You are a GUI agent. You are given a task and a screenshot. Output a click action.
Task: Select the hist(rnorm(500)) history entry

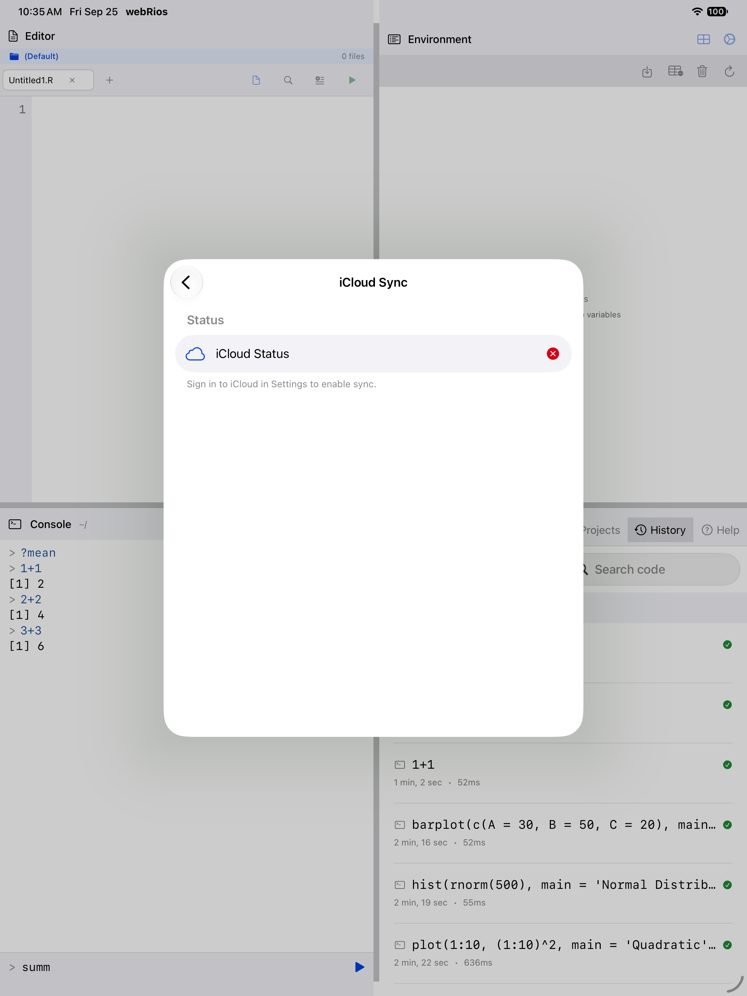pyautogui.click(x=563, y=893)
